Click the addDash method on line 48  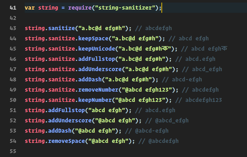click(90, 79)
